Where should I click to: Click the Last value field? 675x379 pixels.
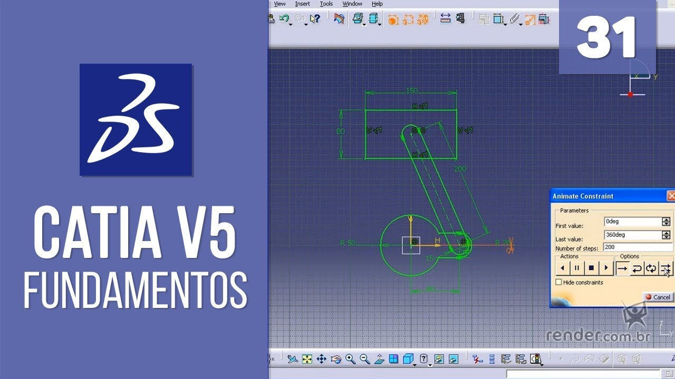(632, 235)
